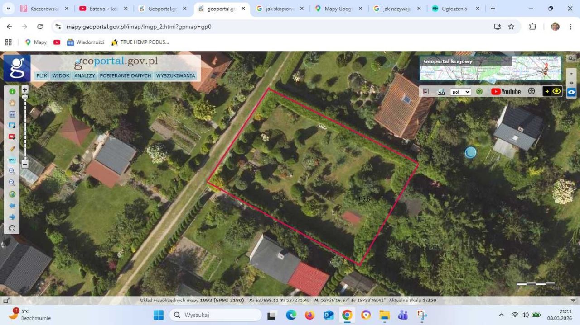Open the Mapy bookmark

point(36,42)
